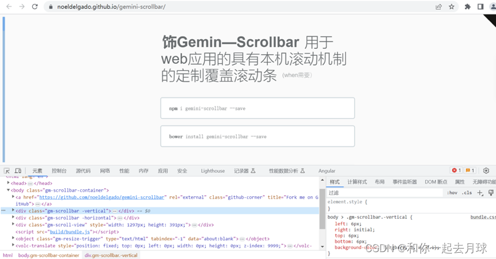Screen dimensions: 496x259
Task: Select div.gm-scrollbar.-vertical breadcrumb
Action: coord(111,255)
